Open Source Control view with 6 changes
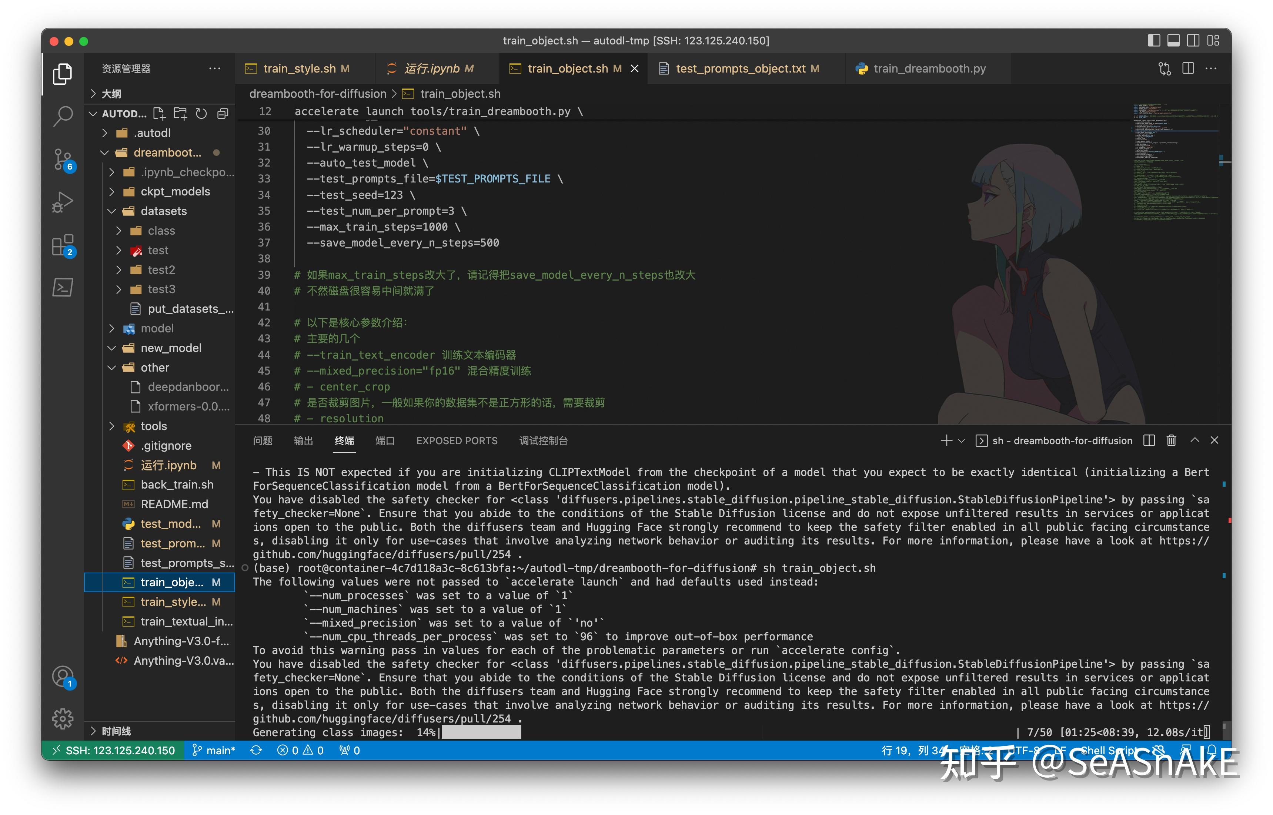The image size is (1273, 815). tap(63, 159)
